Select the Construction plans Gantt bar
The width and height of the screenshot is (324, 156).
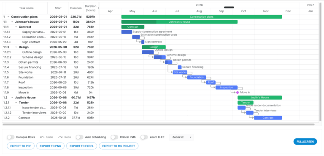tap(202, 17)
